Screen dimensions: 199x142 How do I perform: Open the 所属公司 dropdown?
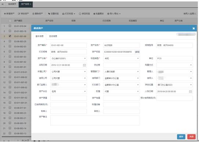coord(69,72)
